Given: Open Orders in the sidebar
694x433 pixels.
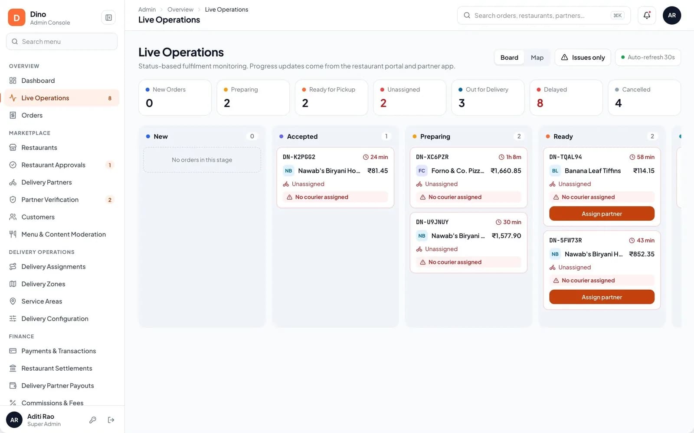Looking at the screenshot, I should coord(62,115).
